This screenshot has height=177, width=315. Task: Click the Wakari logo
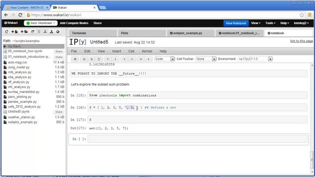tap(11, 23)
